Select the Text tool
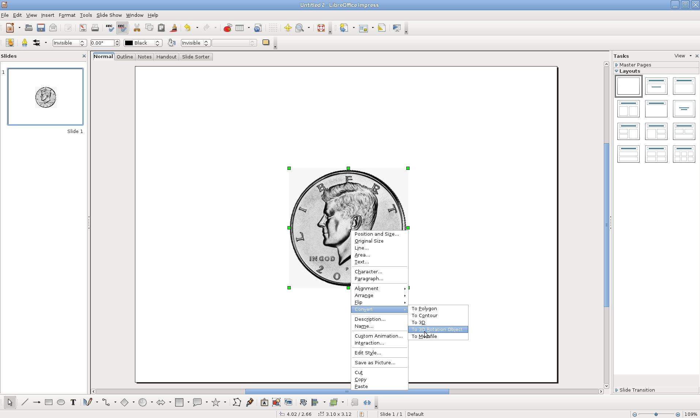The image size is (700, 418). click(x=73, y=402)
